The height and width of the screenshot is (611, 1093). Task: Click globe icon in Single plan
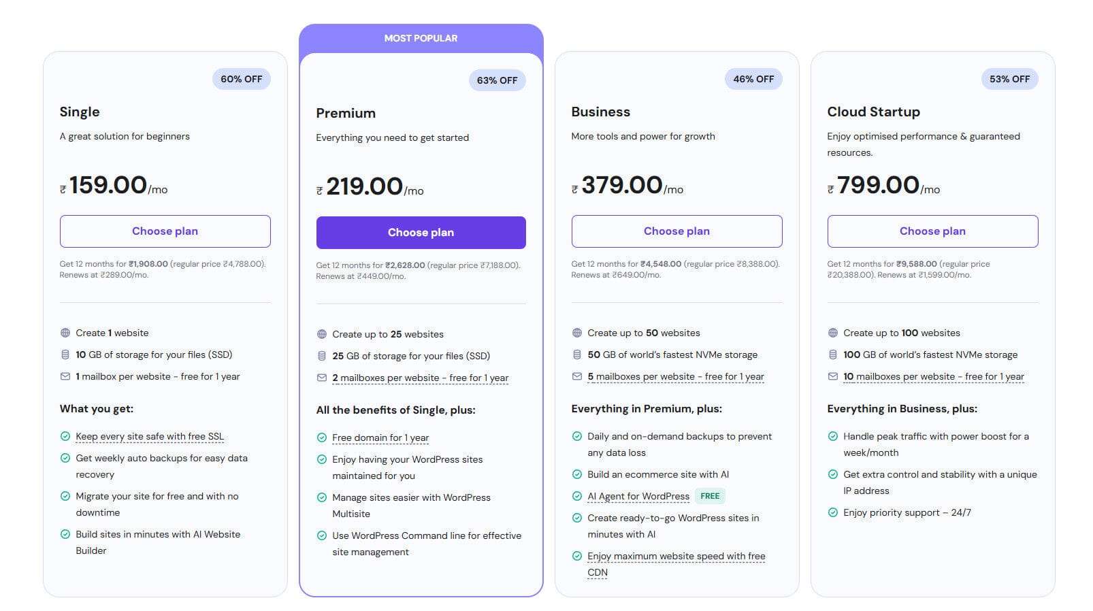[65, 333]
